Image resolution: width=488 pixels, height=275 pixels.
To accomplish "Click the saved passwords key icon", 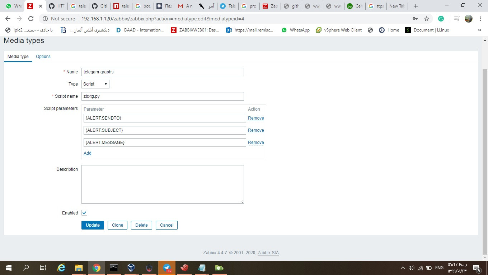I will [x=415, y=19].
